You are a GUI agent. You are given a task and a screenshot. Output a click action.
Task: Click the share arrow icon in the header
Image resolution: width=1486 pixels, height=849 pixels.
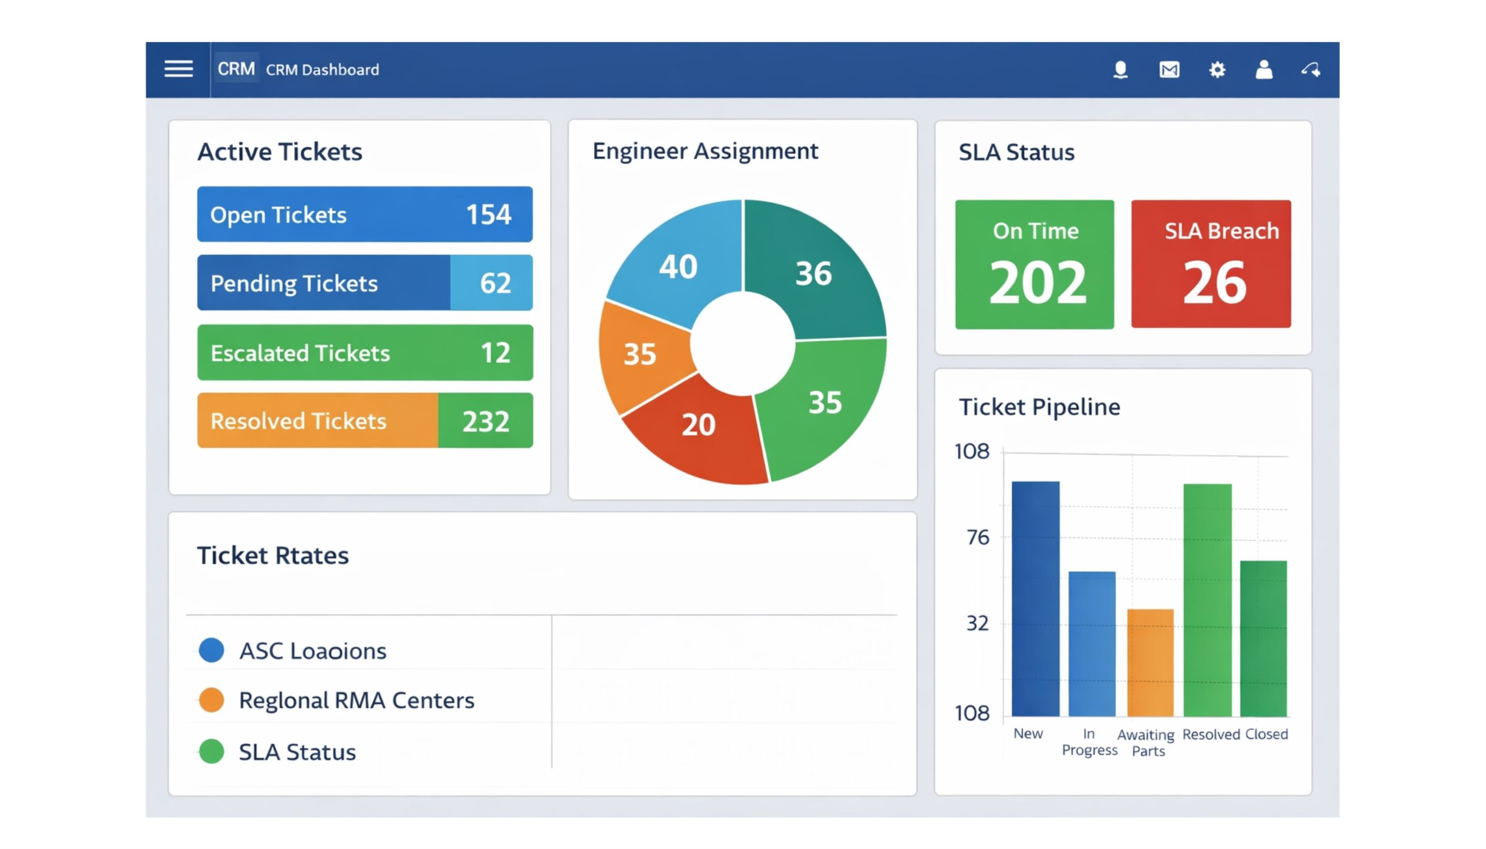click(x=1311, y=70)
